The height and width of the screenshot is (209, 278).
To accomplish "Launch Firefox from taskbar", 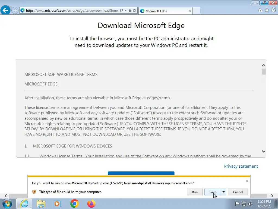I will 91,204.
